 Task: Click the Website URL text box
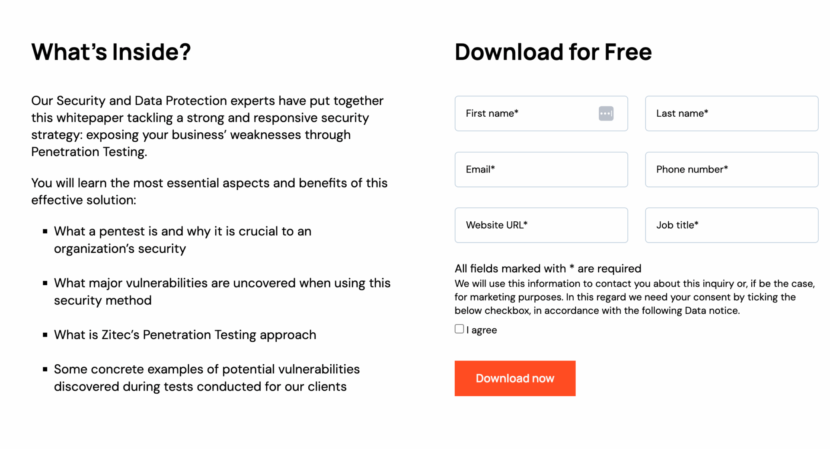(x=541, y=225)
